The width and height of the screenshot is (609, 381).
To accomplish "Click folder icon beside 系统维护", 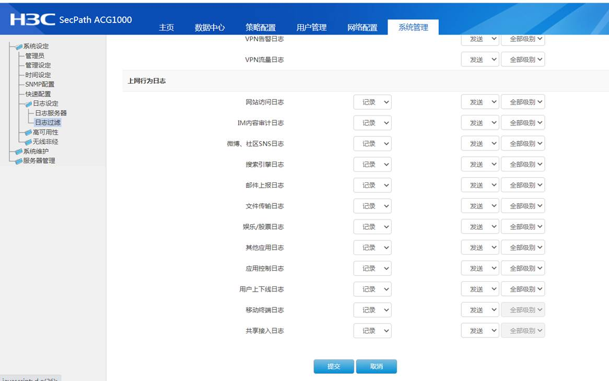I will click(19, 152).
